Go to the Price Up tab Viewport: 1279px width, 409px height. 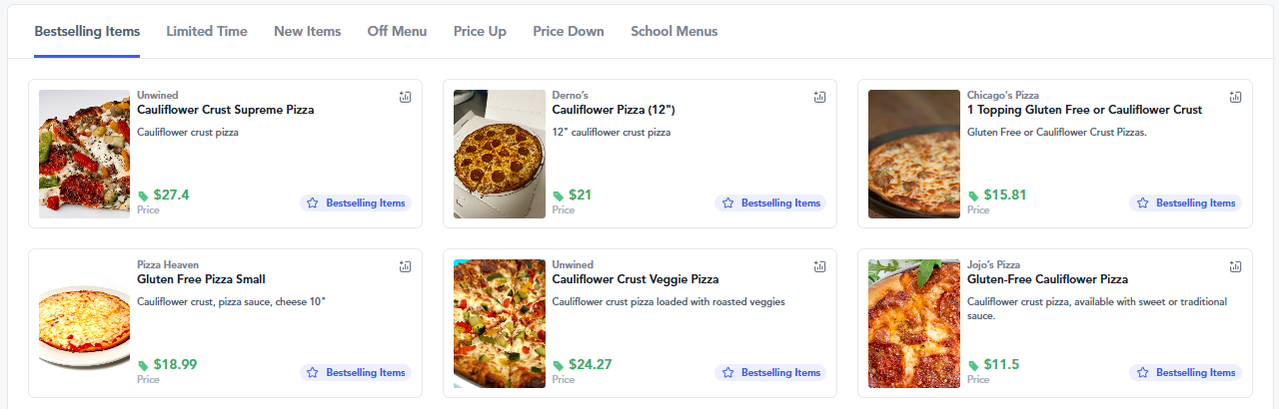coord(480,31)
